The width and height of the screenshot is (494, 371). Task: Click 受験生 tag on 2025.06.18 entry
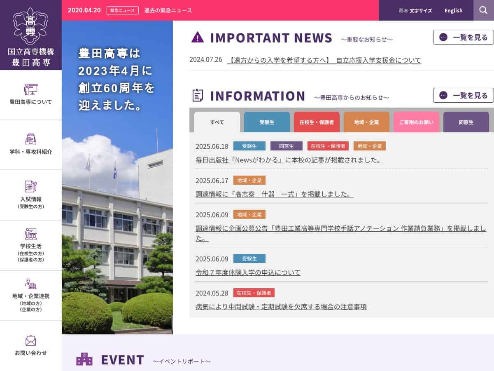click(x=249, y=146)
